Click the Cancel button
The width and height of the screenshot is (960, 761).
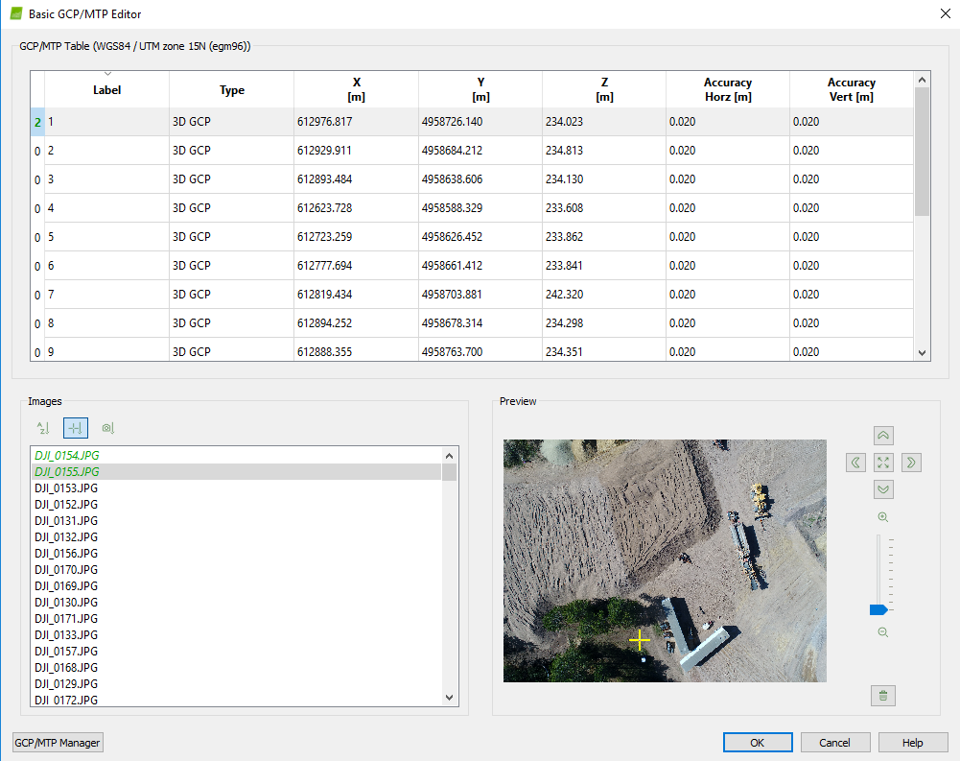(834, 743)
